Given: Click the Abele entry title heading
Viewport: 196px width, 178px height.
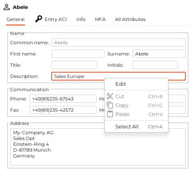Looking at the screenshot, I should point(20,7).
